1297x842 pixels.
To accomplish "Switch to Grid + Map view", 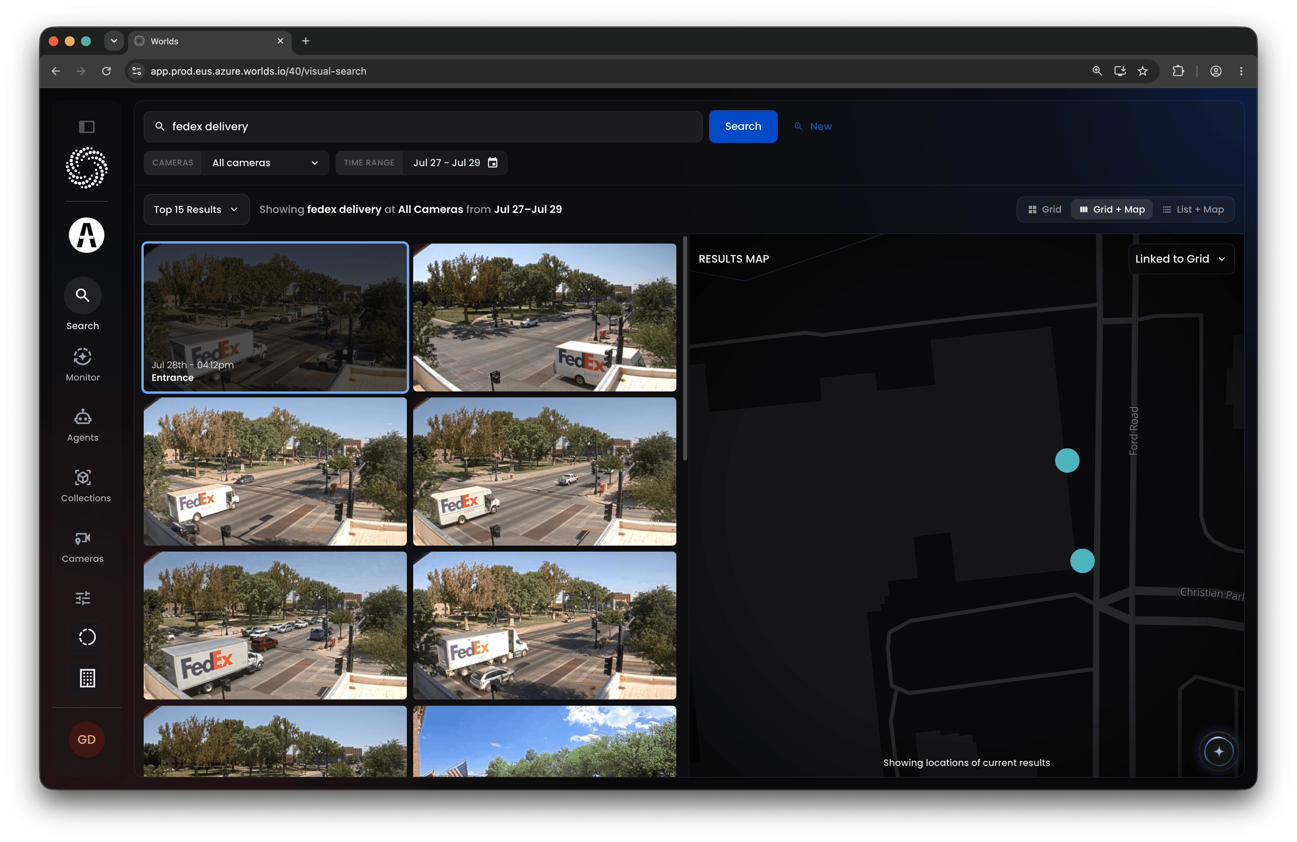I will (1112, 210).
